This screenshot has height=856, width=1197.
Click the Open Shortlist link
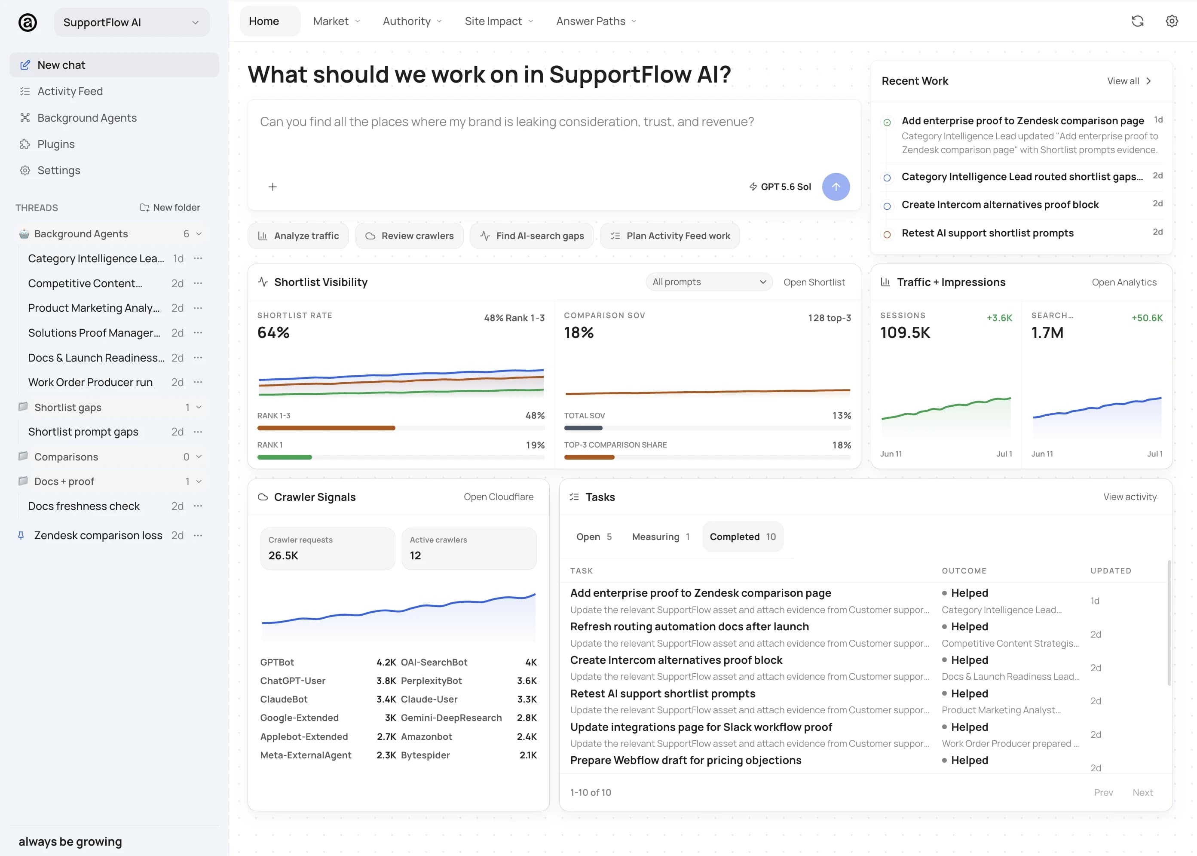tap(814, 282)
